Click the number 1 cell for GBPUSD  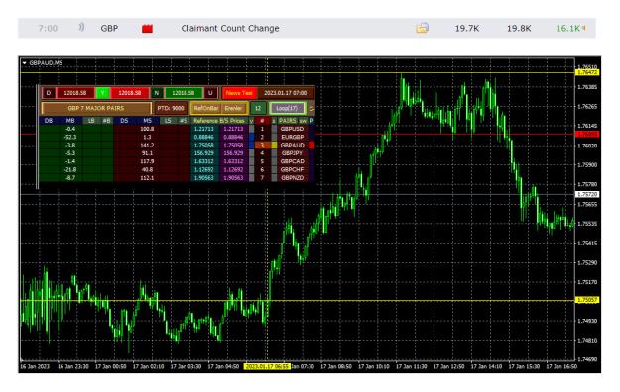261,129
